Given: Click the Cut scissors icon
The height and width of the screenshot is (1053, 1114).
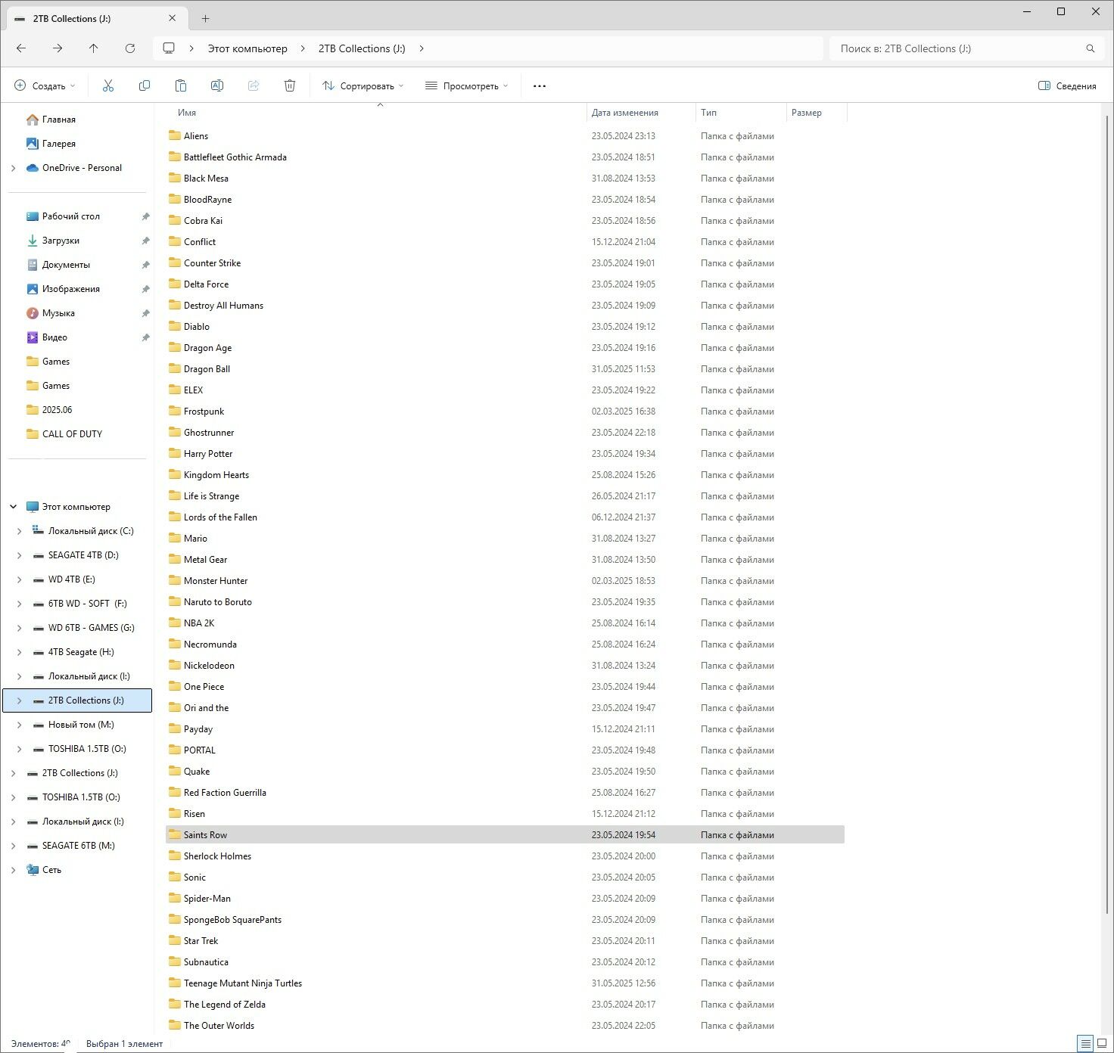Looking at the screenshot, I should (108, 86).
